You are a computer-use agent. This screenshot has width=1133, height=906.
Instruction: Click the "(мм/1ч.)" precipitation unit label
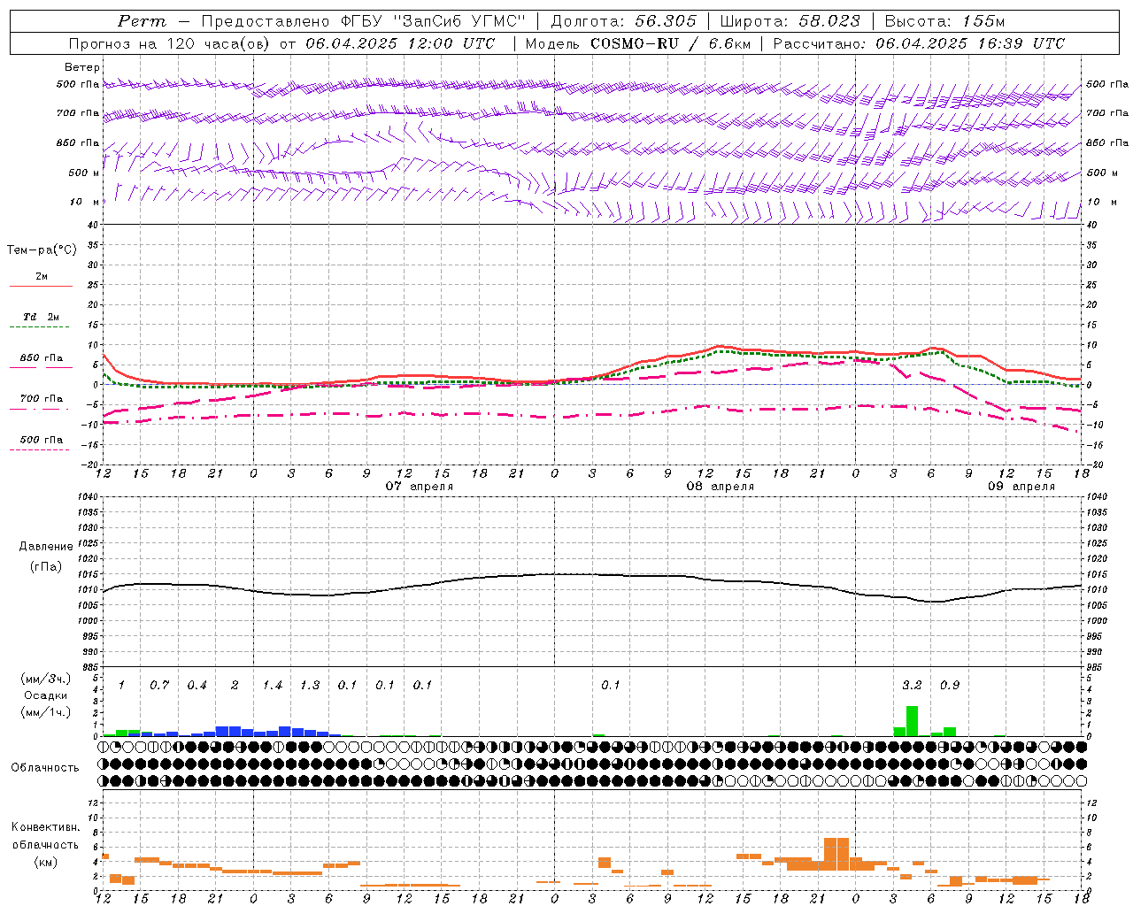[46, 712]
